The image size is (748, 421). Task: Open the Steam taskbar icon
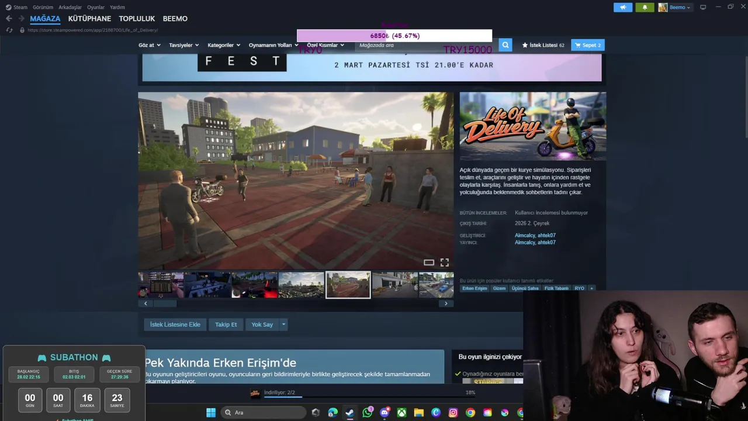coord(349,413)
